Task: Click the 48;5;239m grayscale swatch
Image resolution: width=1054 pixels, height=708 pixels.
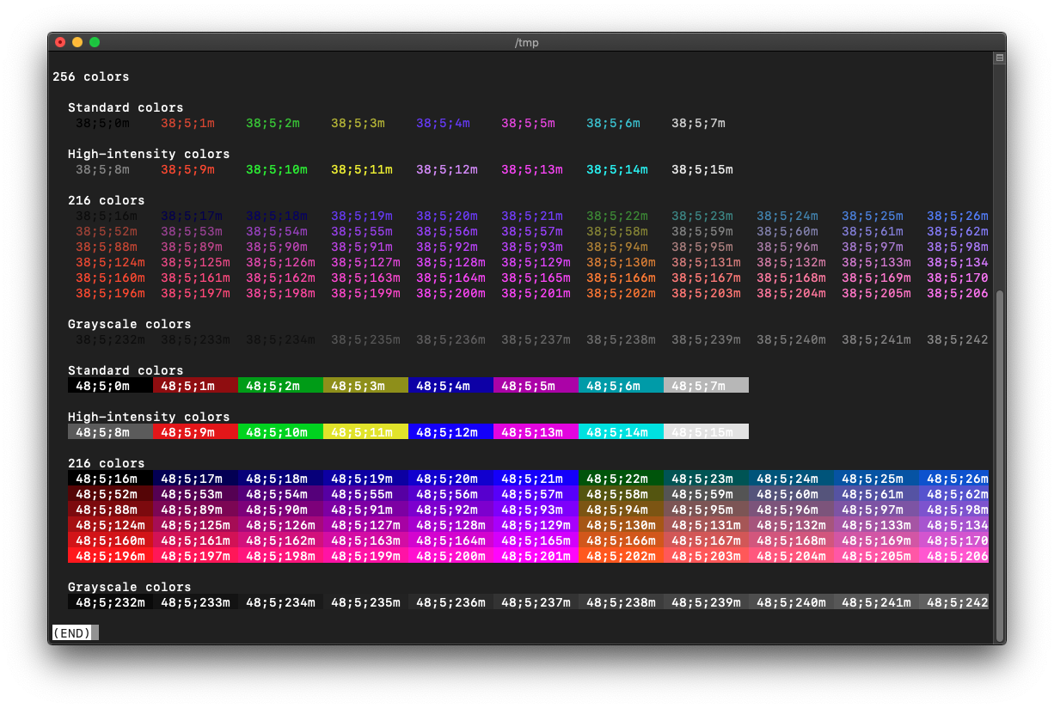Action: click(x=706, y=602)
